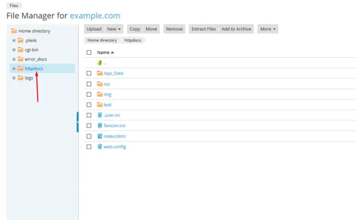Expand the logs tree node
This screenshot has width=356, height=220.
point(14,78)
